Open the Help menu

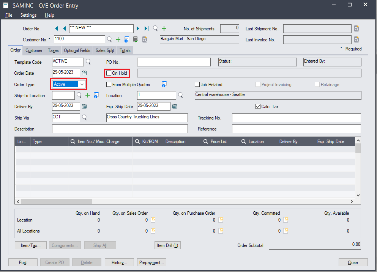pos(49,15)
